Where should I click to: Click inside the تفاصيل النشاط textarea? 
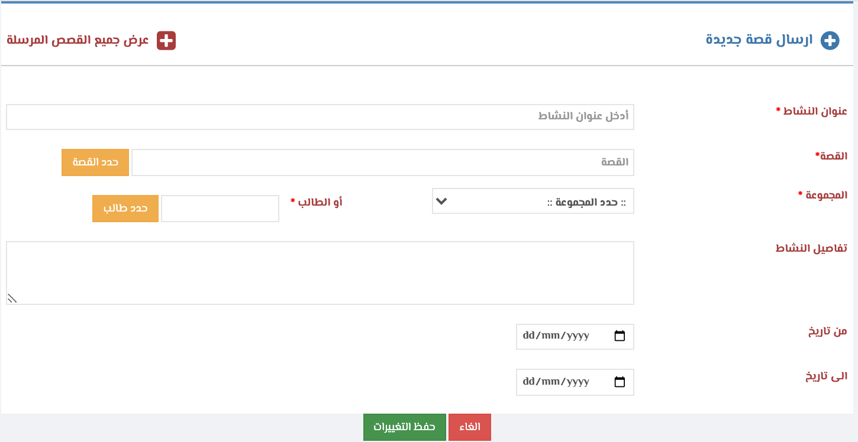tap(320, 272)
